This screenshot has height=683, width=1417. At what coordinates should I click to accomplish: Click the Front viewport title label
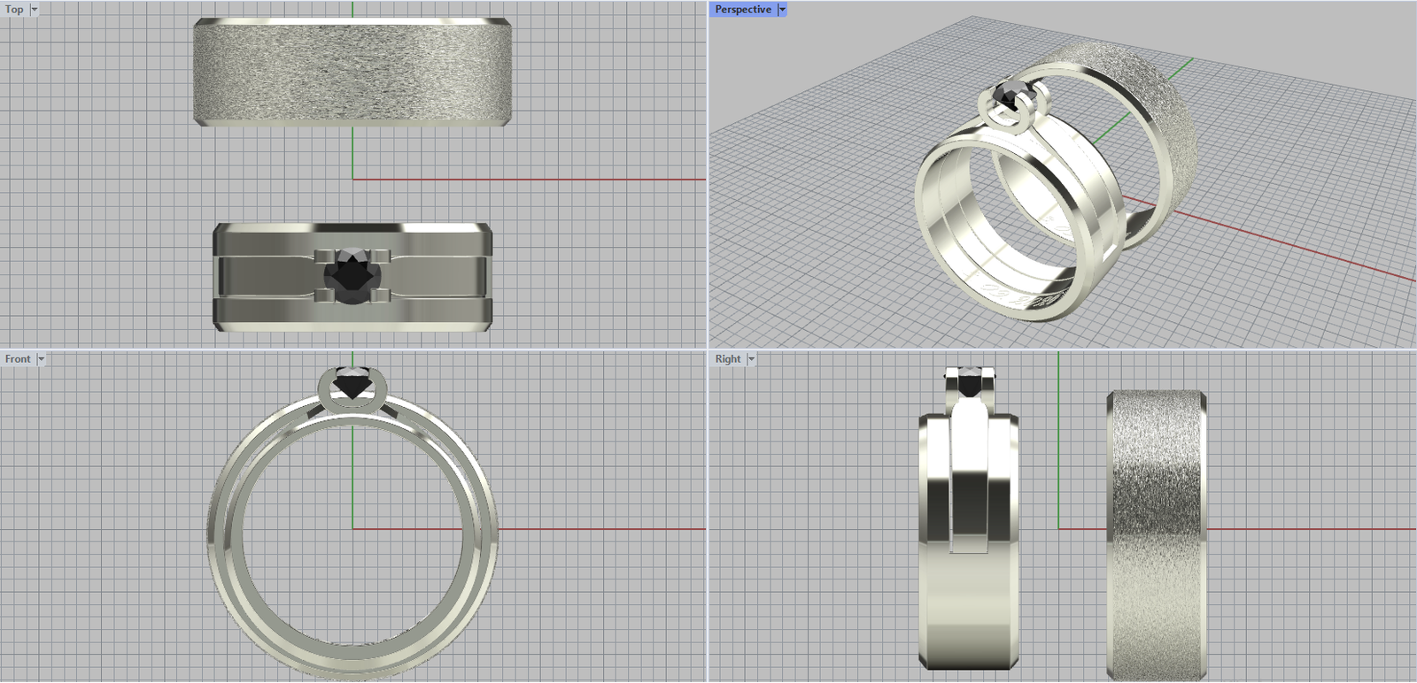pos(18,359)
